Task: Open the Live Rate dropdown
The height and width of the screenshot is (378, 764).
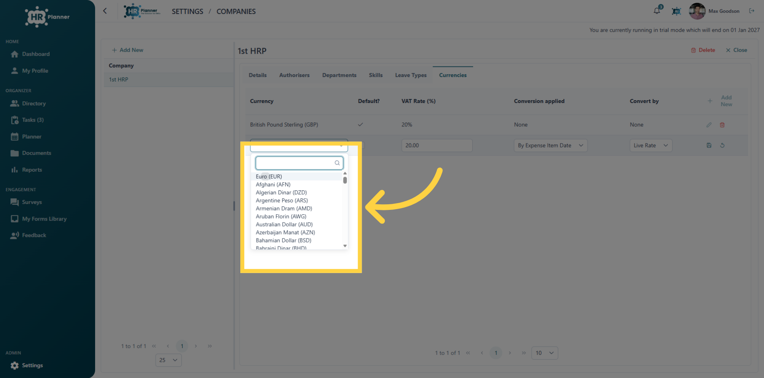Action: tap(651, 145)
